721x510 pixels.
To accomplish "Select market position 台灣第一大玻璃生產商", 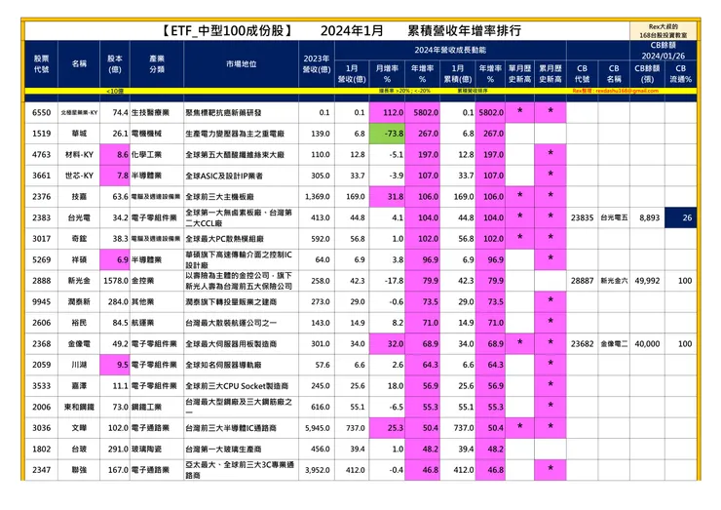I will click(x=223, y=449).
